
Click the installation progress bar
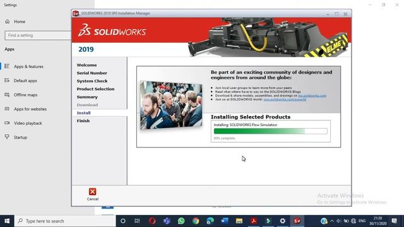coord(271,131)
